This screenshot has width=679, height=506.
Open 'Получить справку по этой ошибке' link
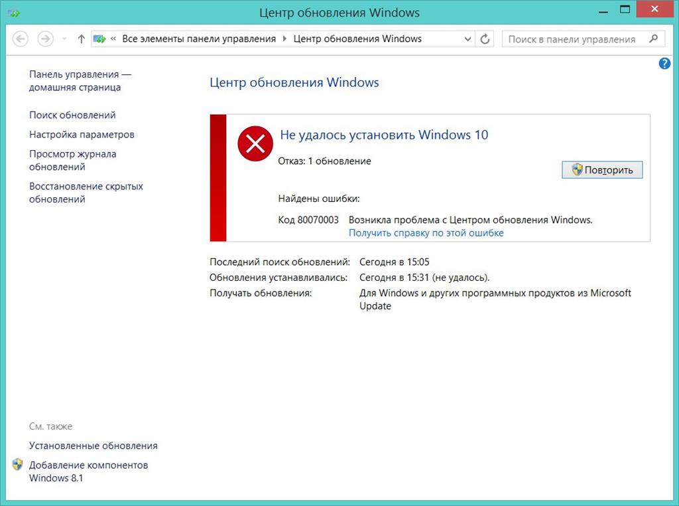pos(426,233)
